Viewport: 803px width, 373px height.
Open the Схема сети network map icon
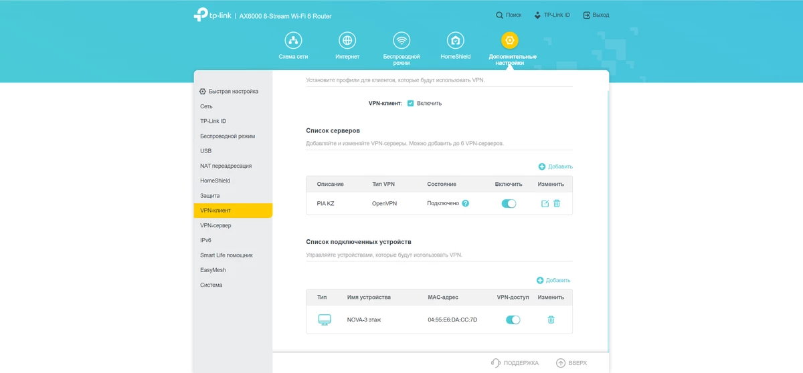pyautogui.click(x=293, y=41)
